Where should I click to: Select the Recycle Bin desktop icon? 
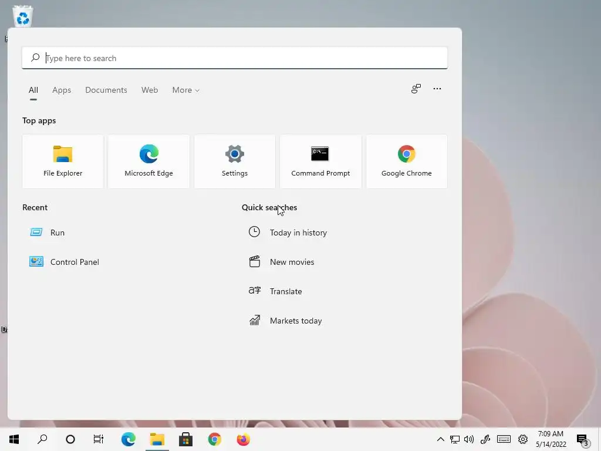(x=23, y=16)
